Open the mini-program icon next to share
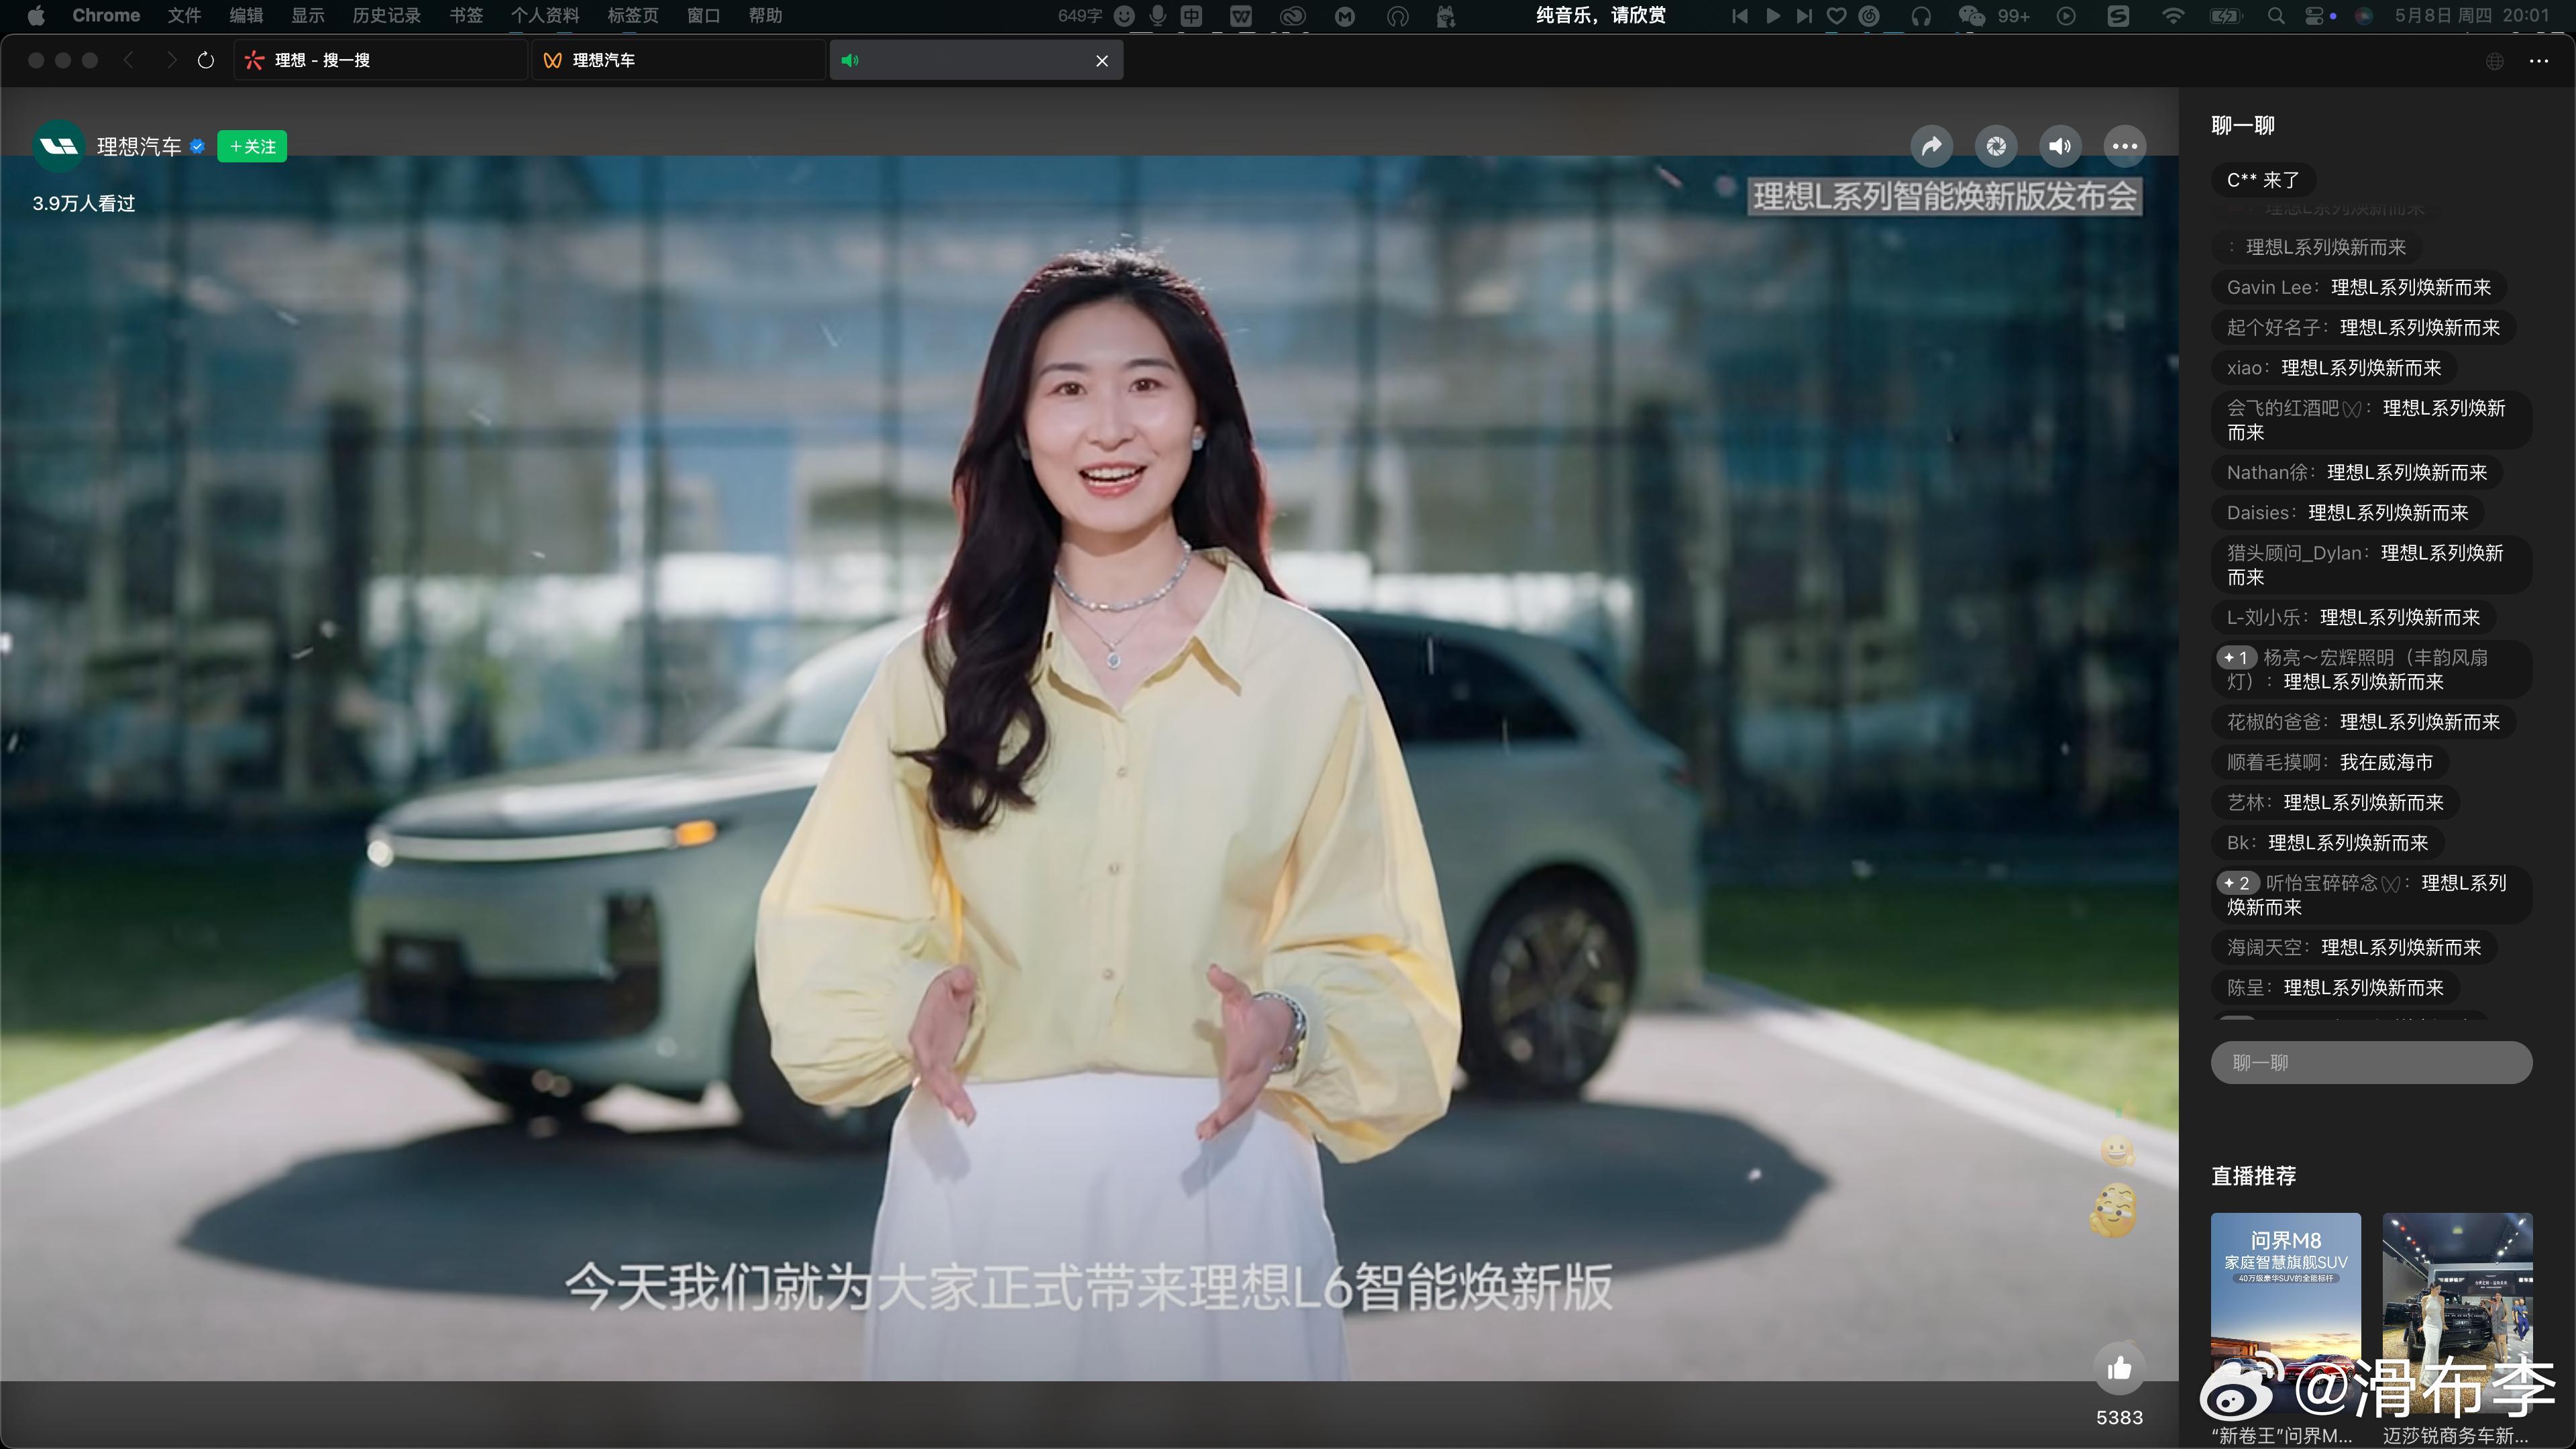This screenshot has width=2576, height=1449. [x=1996, y=147]
